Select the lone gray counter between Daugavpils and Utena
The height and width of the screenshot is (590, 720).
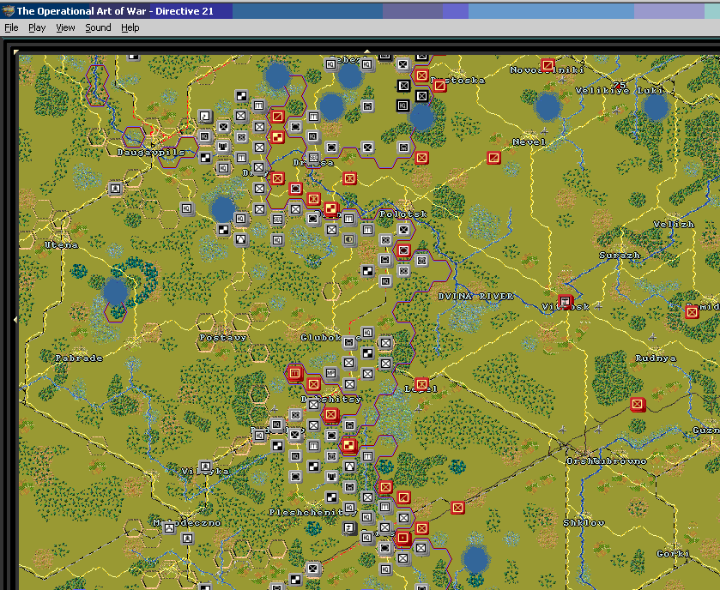click(115, 188)
